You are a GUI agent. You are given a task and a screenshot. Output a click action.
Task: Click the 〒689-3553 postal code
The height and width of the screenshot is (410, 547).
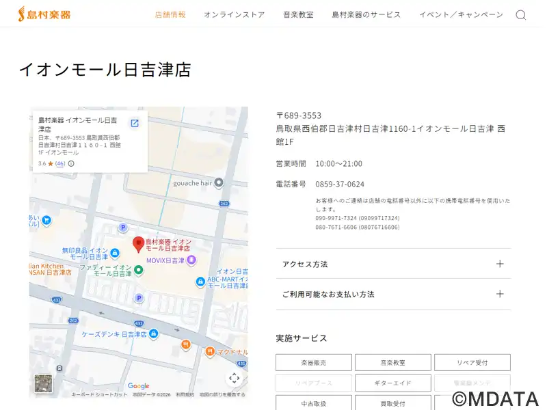(299, 115)
